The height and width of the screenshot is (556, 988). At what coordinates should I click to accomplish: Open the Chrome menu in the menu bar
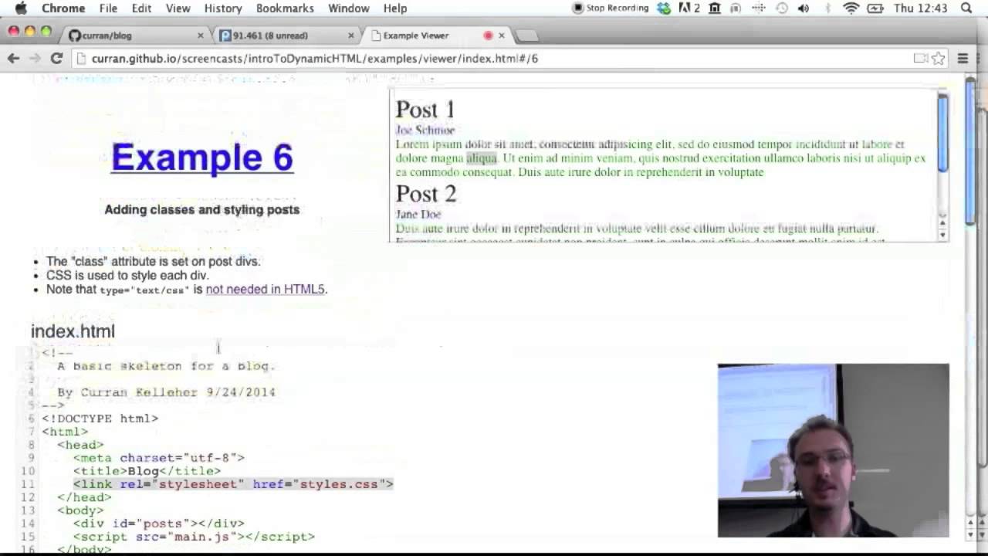63,8
